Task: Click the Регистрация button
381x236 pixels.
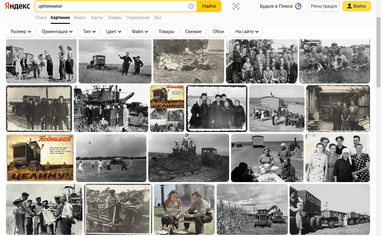Action: point(323,7)
